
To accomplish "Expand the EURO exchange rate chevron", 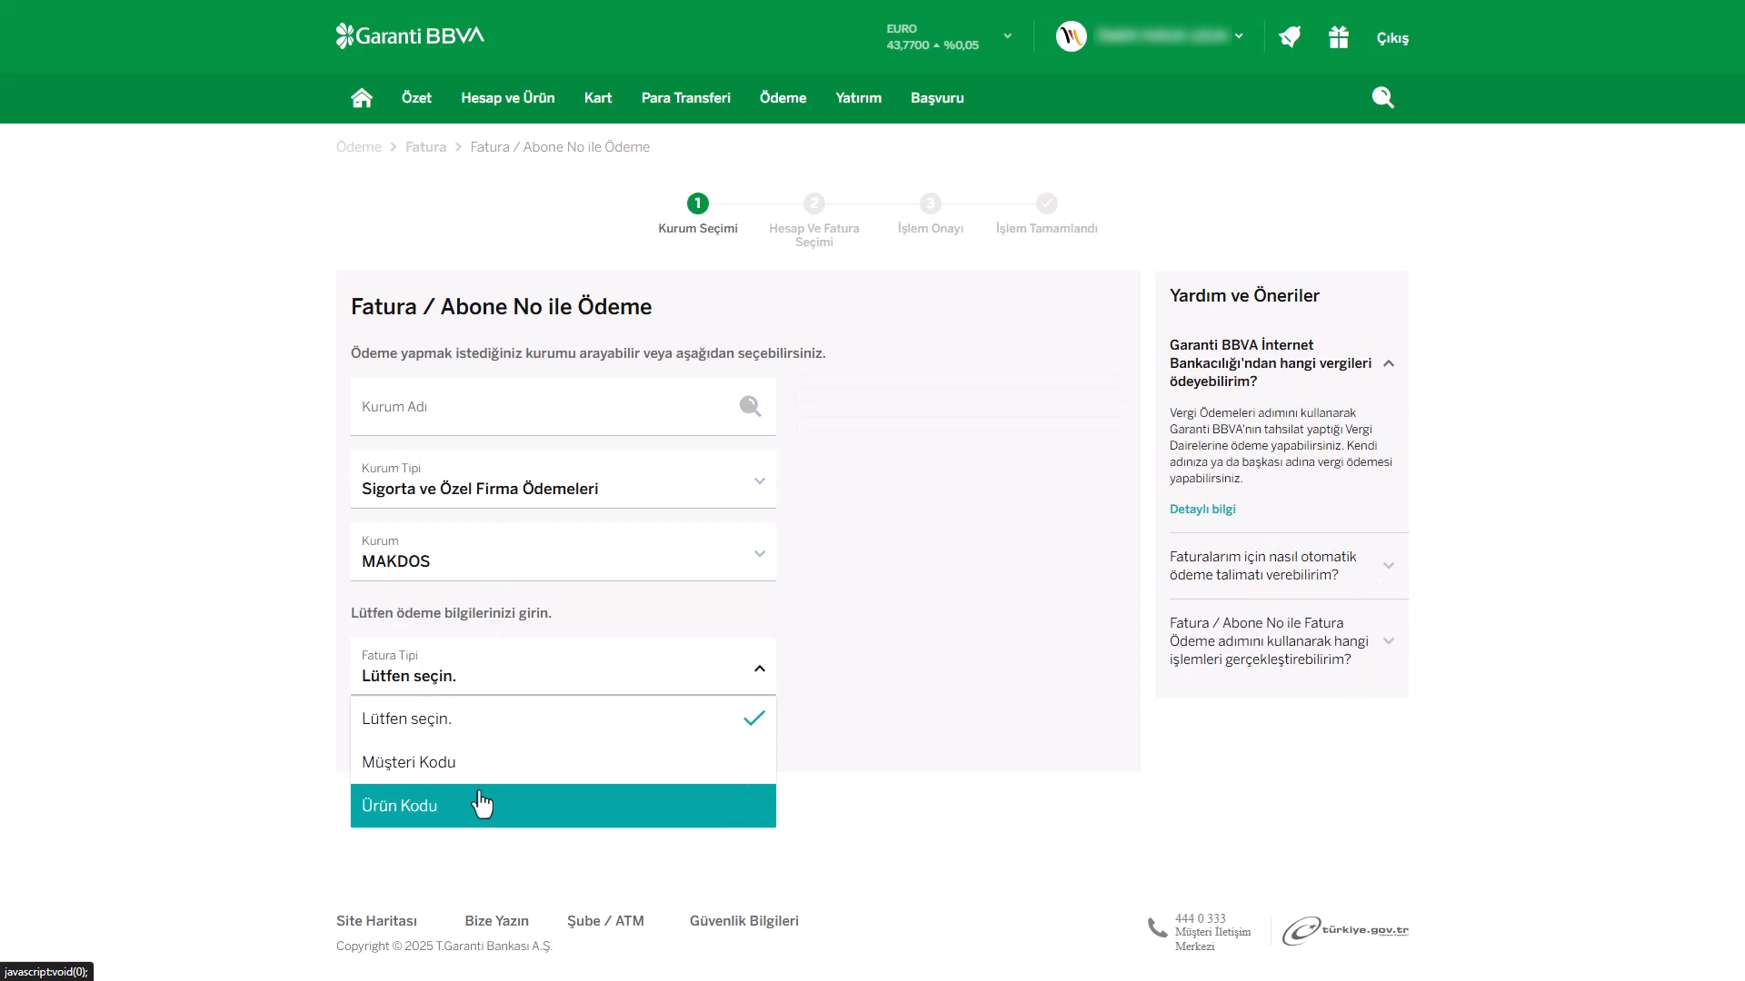I will point(1007,36).
